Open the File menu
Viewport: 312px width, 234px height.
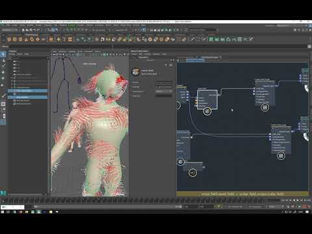(x=3, y=25)
